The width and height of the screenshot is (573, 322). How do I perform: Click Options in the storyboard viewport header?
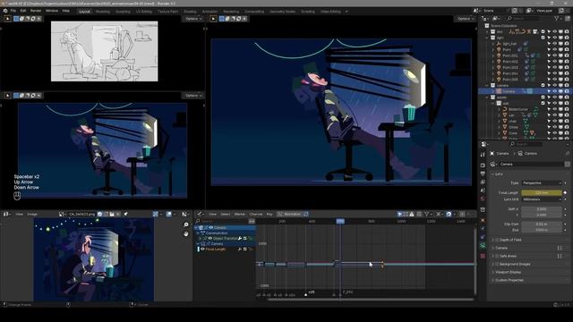(193, 19)
